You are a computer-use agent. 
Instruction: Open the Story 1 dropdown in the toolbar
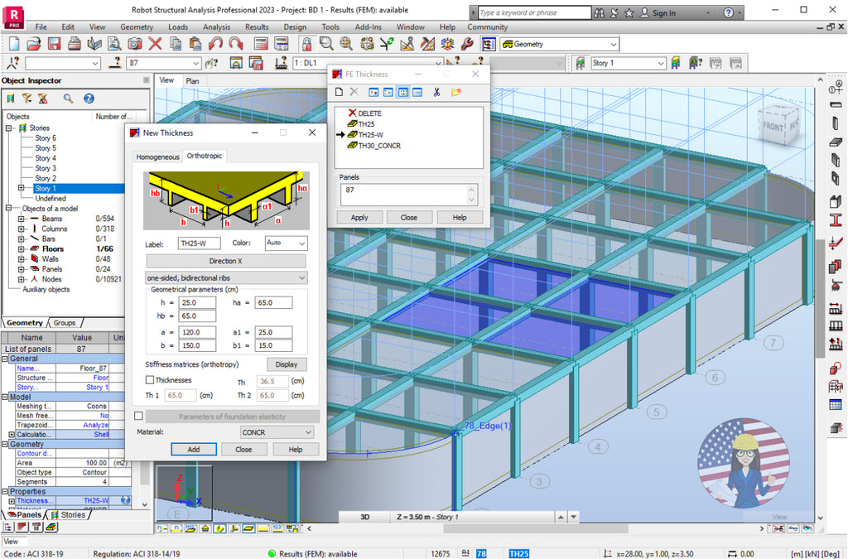(629, 63)
